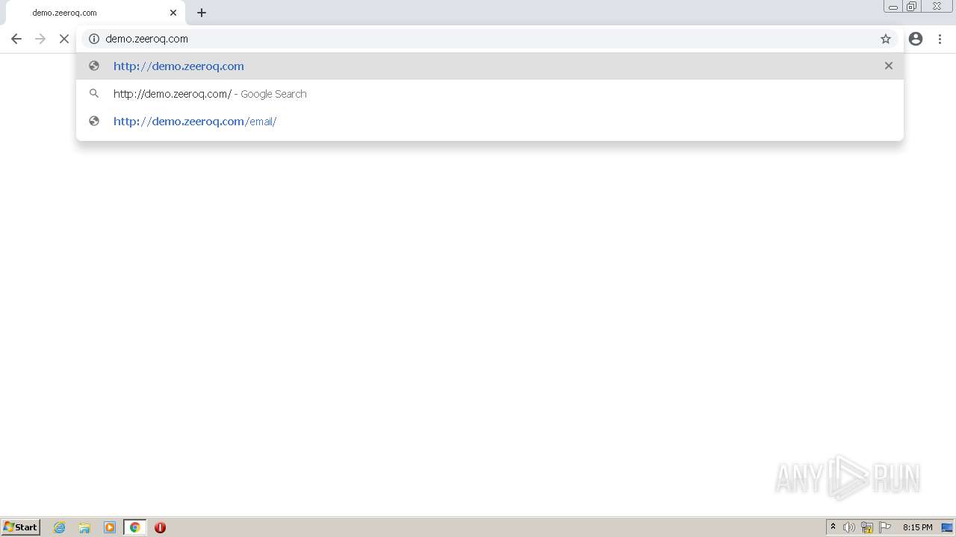Restore down the Chrome window
This screenshot has width=956, height=537.
click(912, 7)
